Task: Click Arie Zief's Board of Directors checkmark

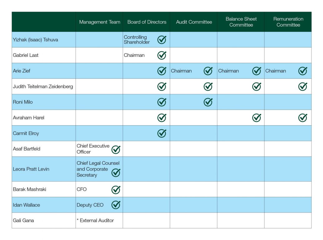Action: pos(162,71)
